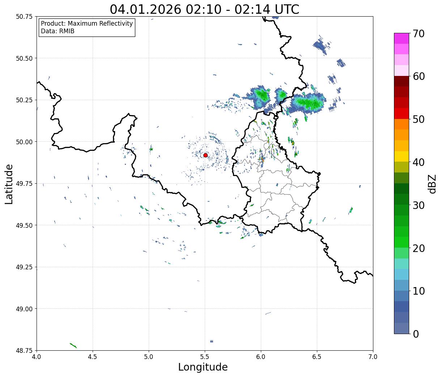Image resolution: width=441 pixels, height=376 pixels.
Task: Click the colorbar tick label 10
Action: [x=418, y=291]
